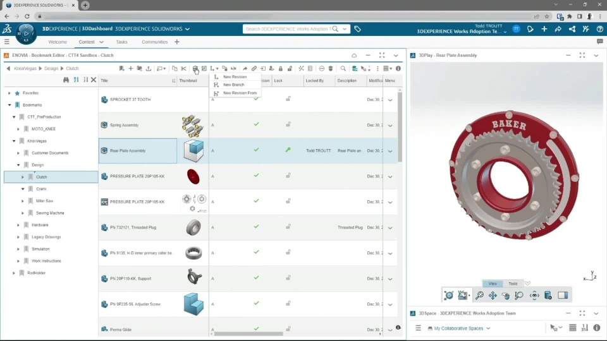
Task: Click the horizontal scrollbar below the item list
Action: 248,333
